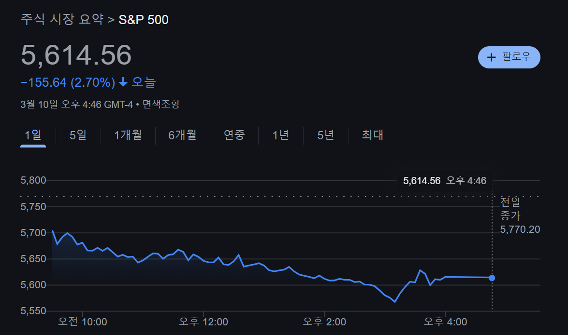
Task: Click the 5,614.56 오후 4:46 chart tooltip
Action: click(444, 181)
